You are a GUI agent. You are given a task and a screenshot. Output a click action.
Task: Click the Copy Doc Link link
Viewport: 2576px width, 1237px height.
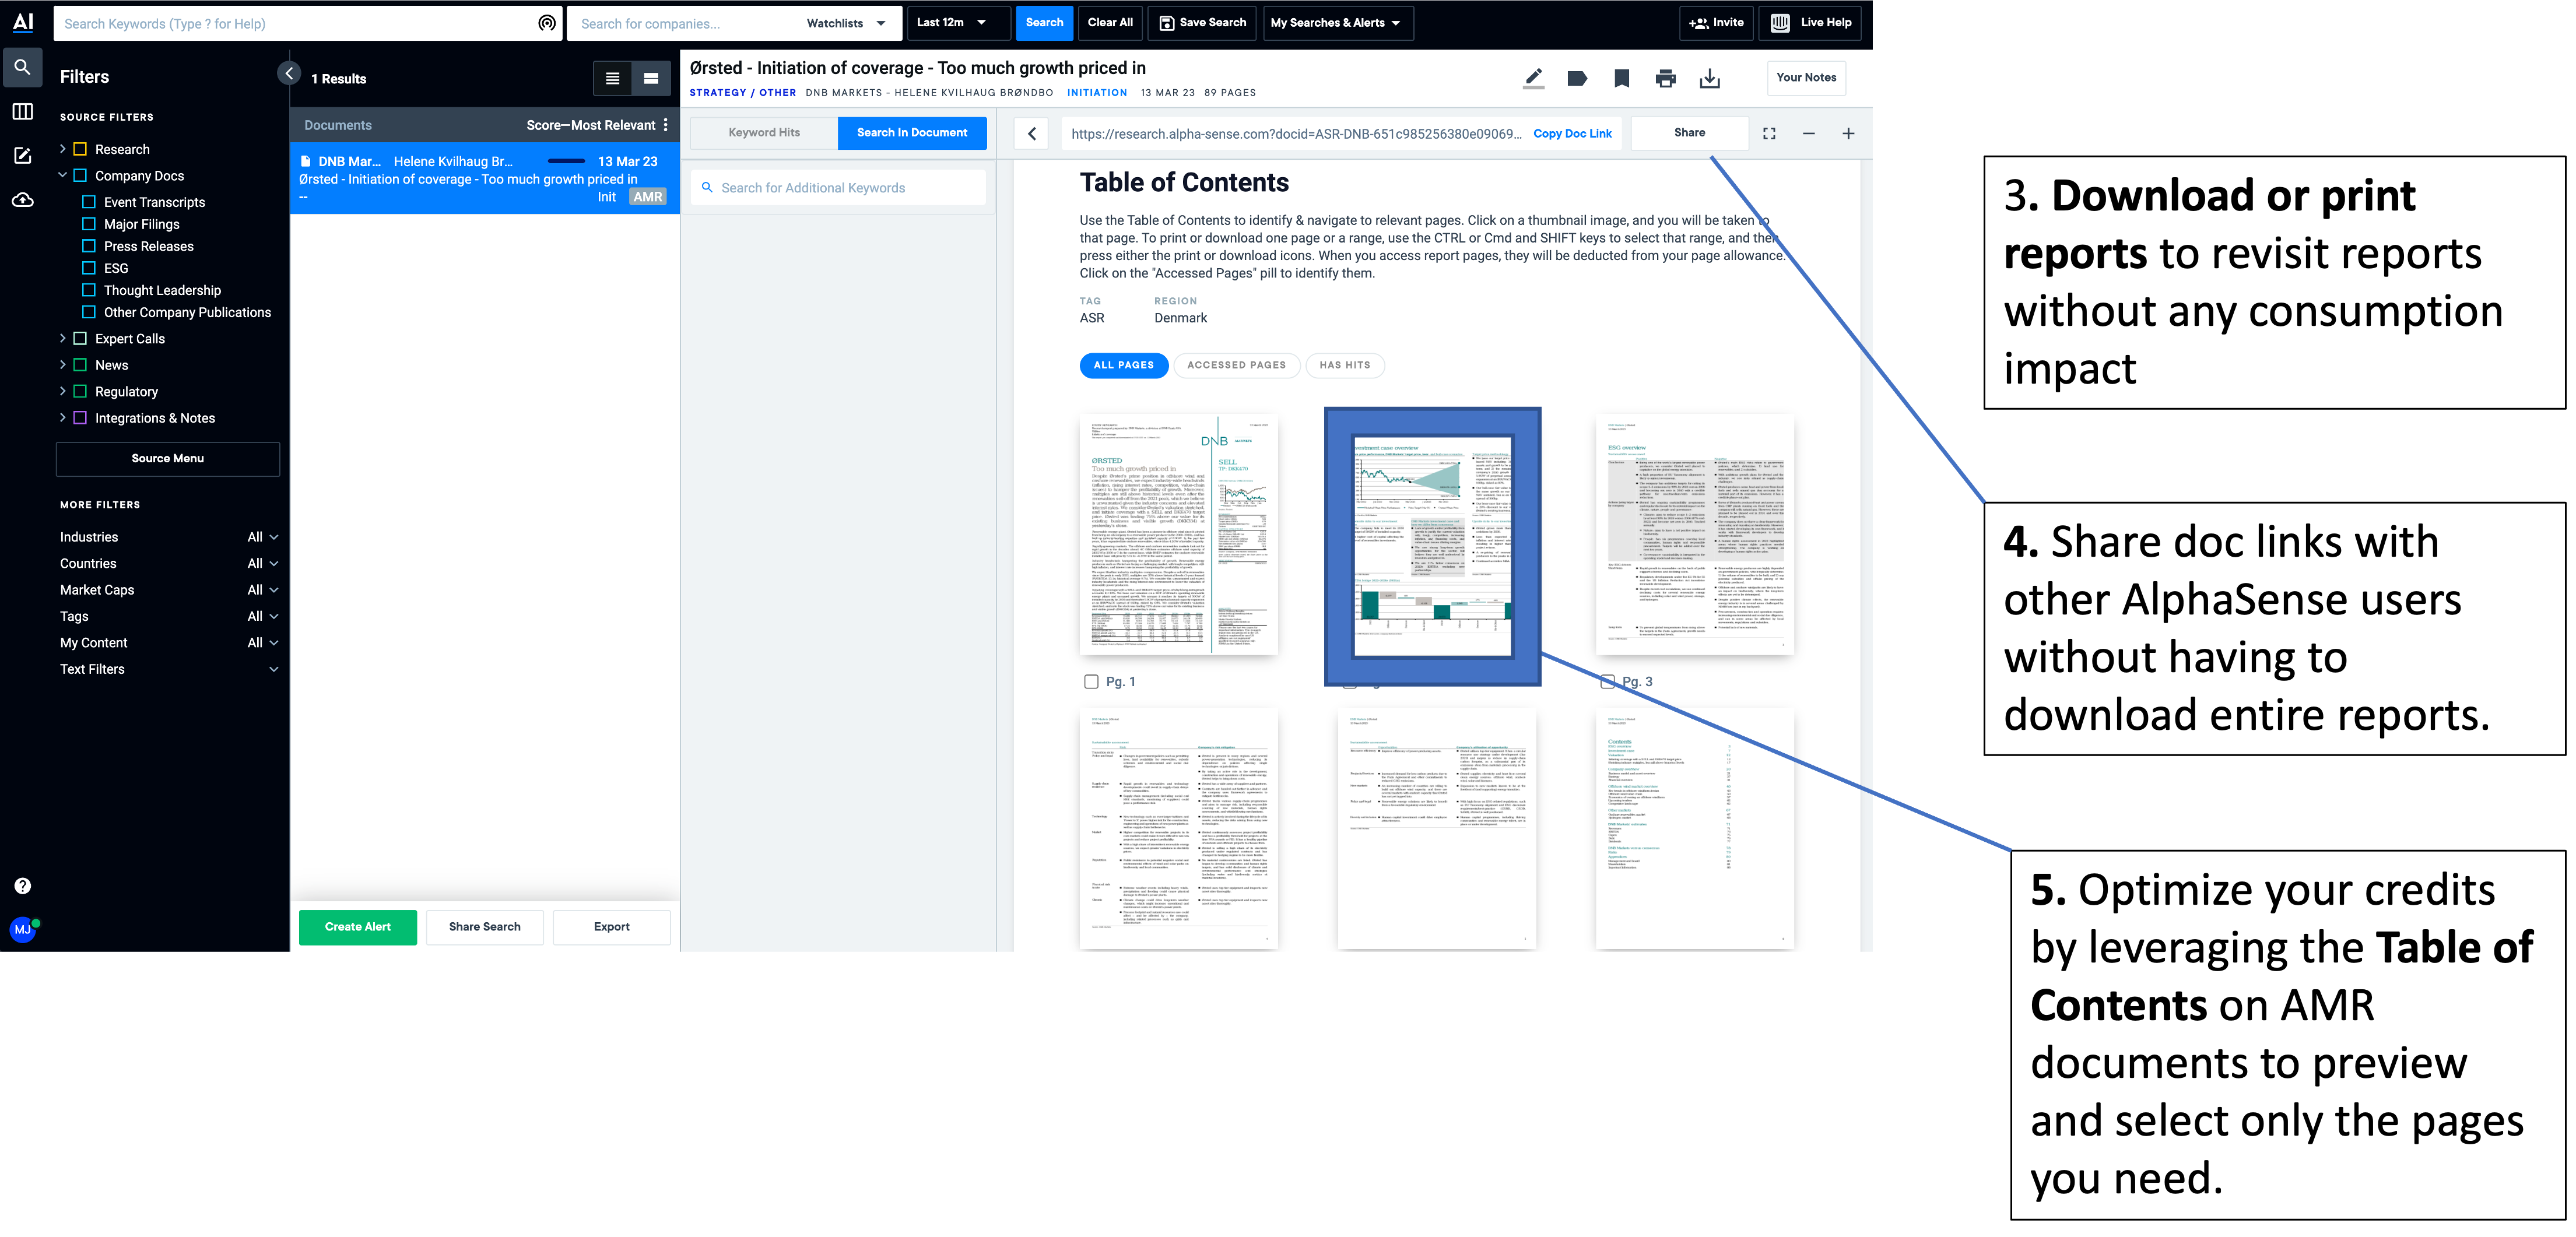pyautogui.click(x=1572, y=133)
